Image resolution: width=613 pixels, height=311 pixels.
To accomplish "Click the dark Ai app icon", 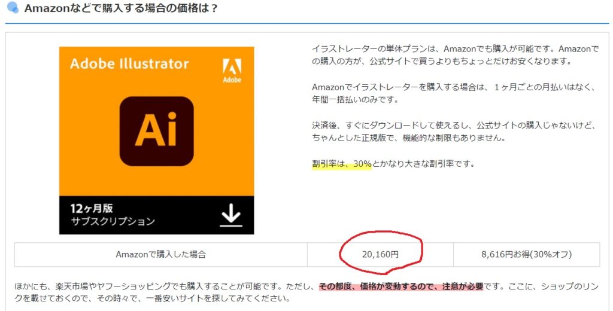I will point(156,130).
